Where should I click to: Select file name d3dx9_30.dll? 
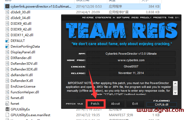(x=20, y=12)
